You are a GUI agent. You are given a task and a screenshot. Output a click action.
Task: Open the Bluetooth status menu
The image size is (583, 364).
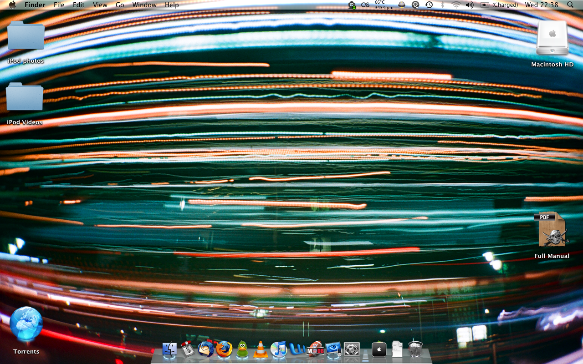point(442,5)
